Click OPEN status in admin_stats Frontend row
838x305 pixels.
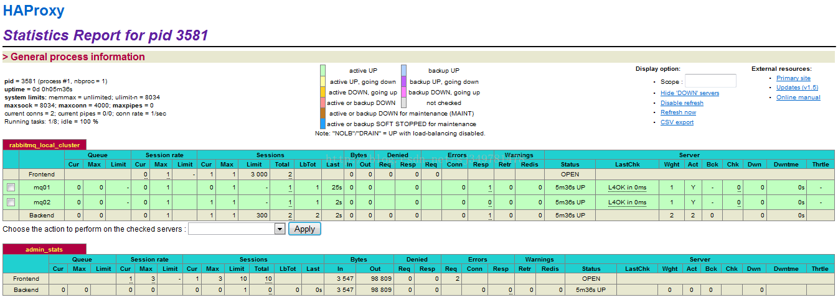tap(591, 279)
